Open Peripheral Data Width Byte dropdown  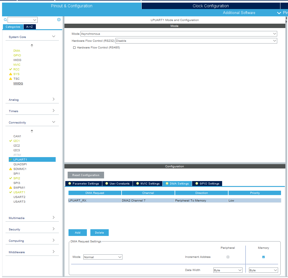pos(228,270)
